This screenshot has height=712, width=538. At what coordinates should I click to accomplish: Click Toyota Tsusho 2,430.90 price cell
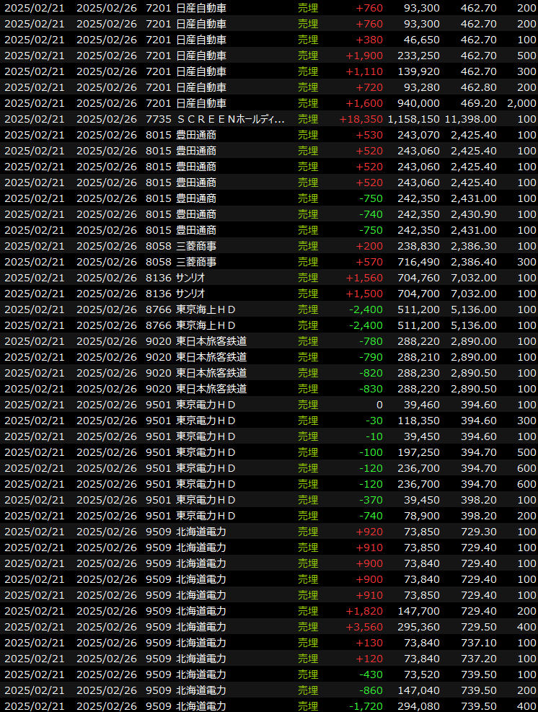click(x=474, y=214)
